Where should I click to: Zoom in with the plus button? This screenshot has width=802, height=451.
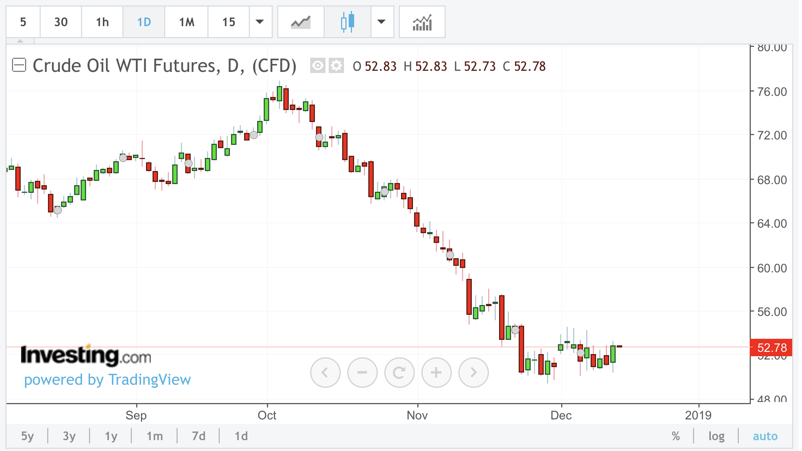(x=436, y=373)
